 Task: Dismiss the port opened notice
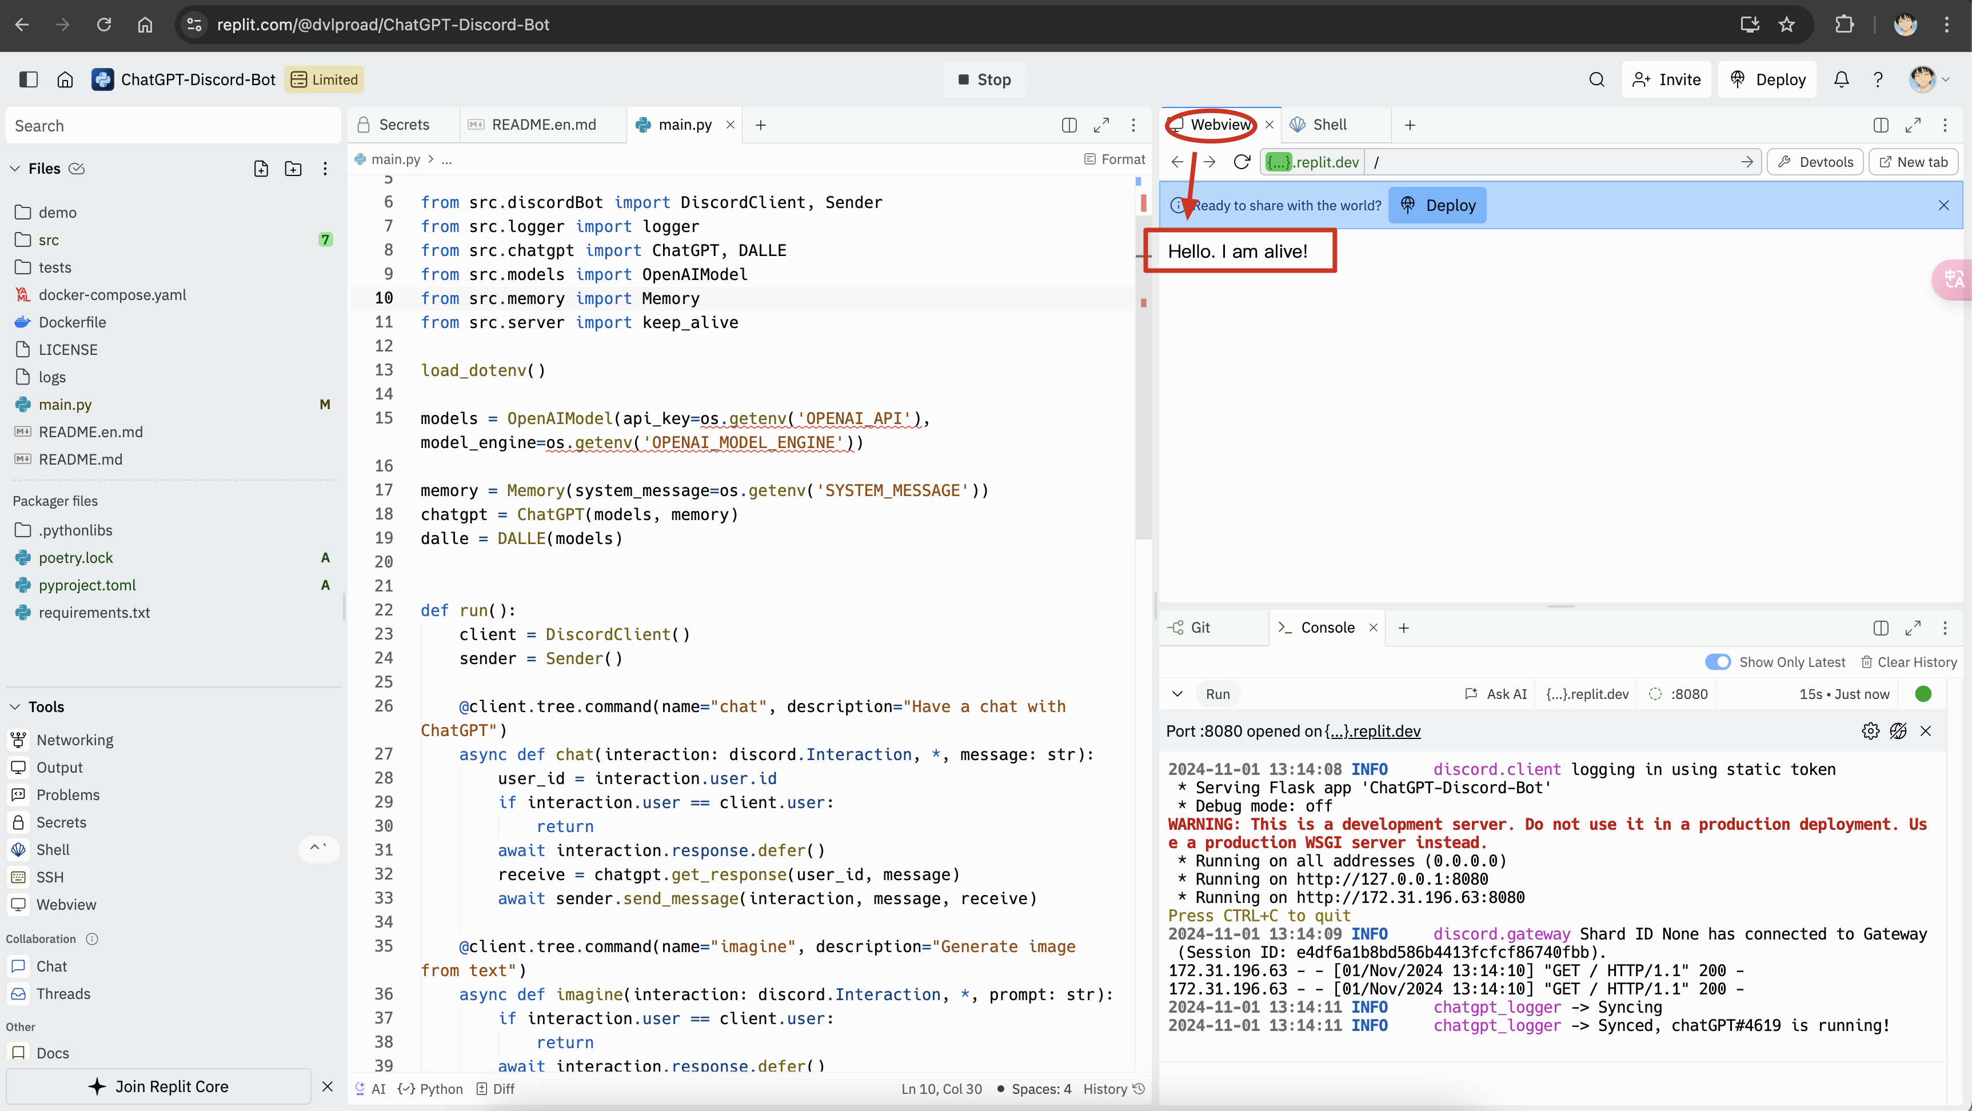[x=1926, y=731]
